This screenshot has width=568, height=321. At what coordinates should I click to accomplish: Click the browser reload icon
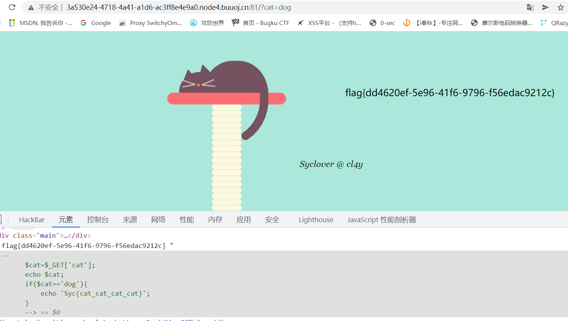pos(12,7)
